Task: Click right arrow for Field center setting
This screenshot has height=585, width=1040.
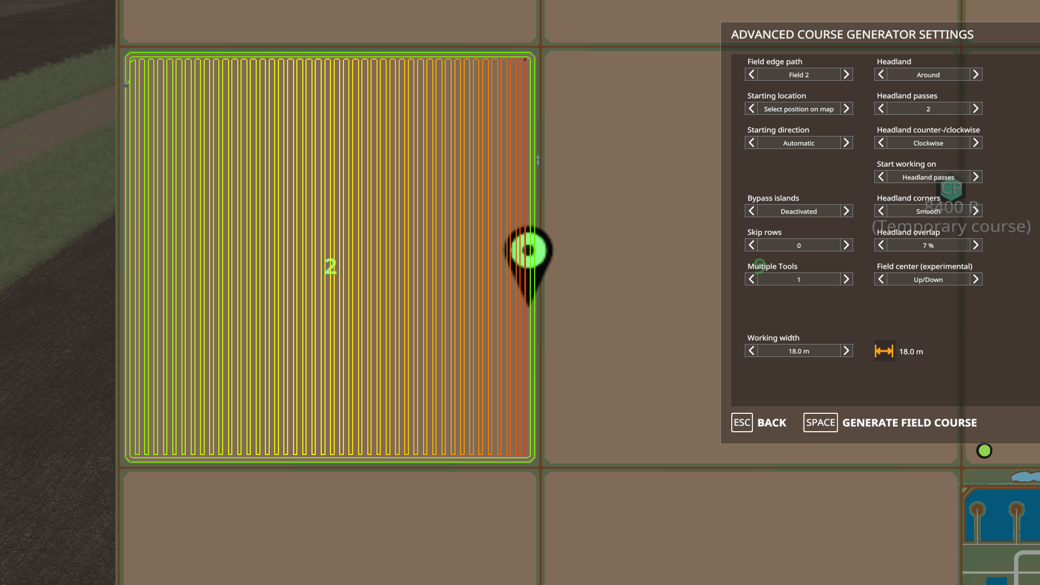Action: click(976, 279)
